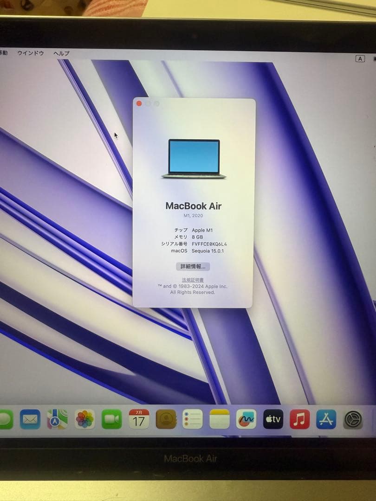The width and height of the screenshot is (376, 501).
Task: Open the App Store from the Dock
Action: pyautogui.click(x=327, y=420)
